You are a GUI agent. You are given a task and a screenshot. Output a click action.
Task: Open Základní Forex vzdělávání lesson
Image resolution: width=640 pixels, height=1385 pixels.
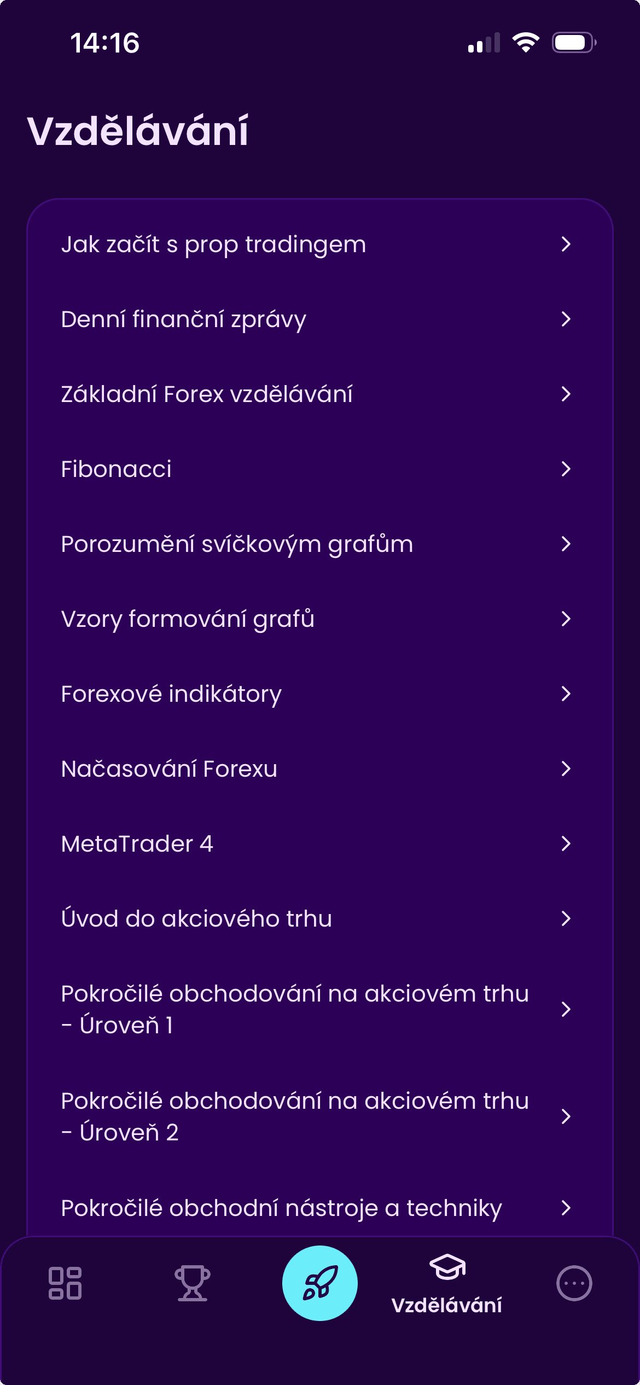click(x=320, y=394)
